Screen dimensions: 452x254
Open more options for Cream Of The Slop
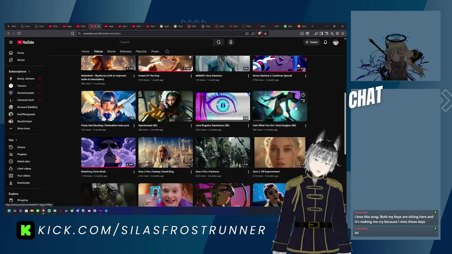[191, 76]
